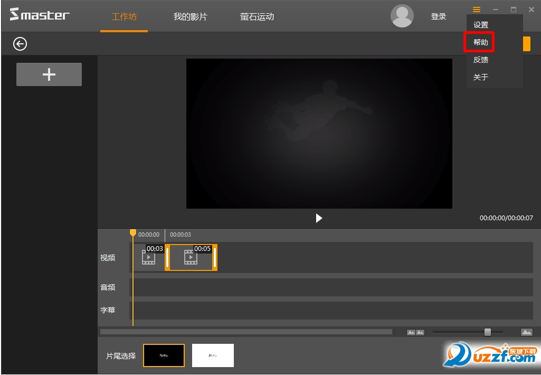
Task: Play the video preview
Action: tap(319, 218)
